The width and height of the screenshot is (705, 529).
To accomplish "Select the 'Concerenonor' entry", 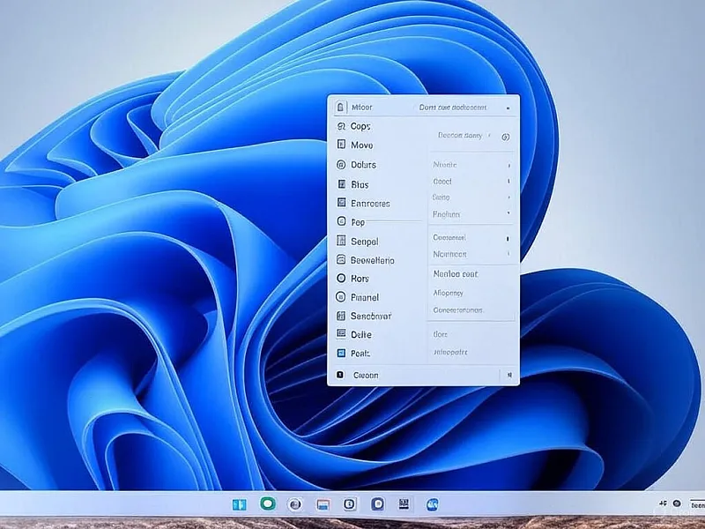I will pyautogui.click(x=458, y=310).
